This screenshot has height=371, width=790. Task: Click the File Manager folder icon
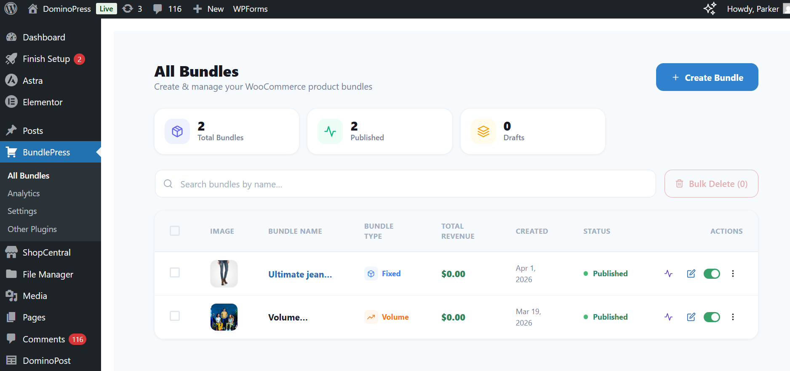[x=11, y=274]
